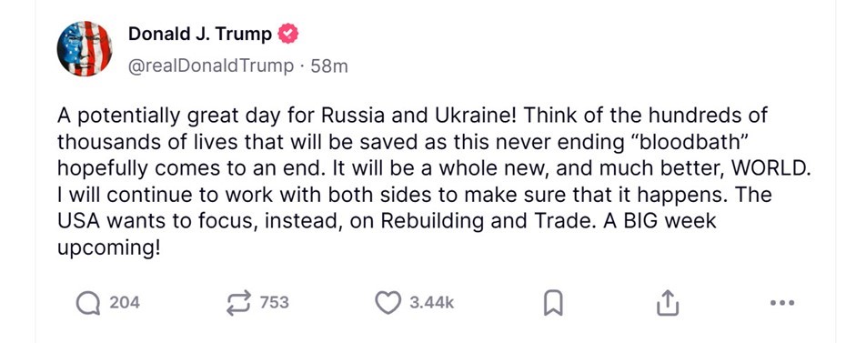View the 204 replies count
This screenshot has height=343, width=846.
(x=125, y=303)
